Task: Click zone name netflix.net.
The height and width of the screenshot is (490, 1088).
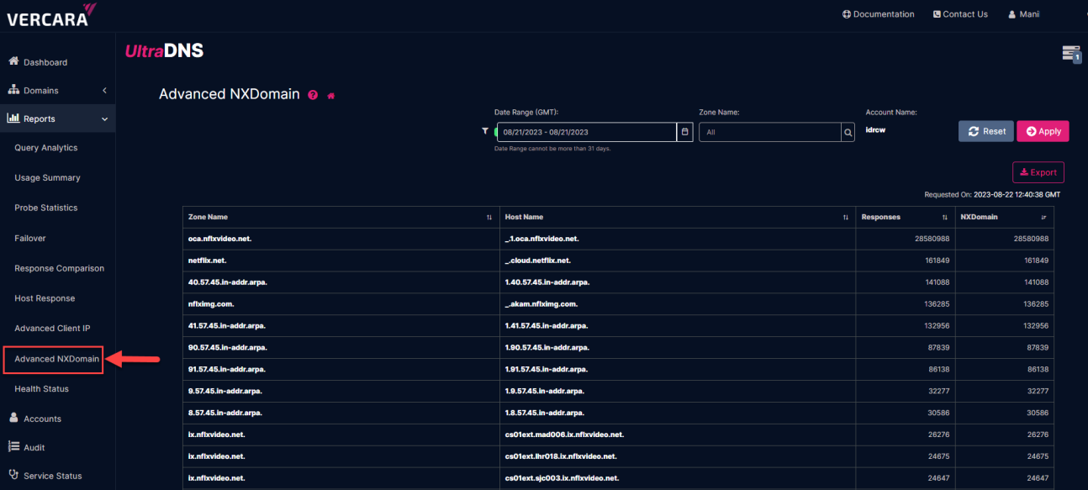Action: pos(208,261)
